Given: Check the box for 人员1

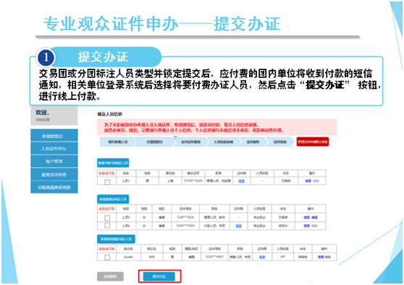Looking at the screenshot, I should (x=107, y=182).
